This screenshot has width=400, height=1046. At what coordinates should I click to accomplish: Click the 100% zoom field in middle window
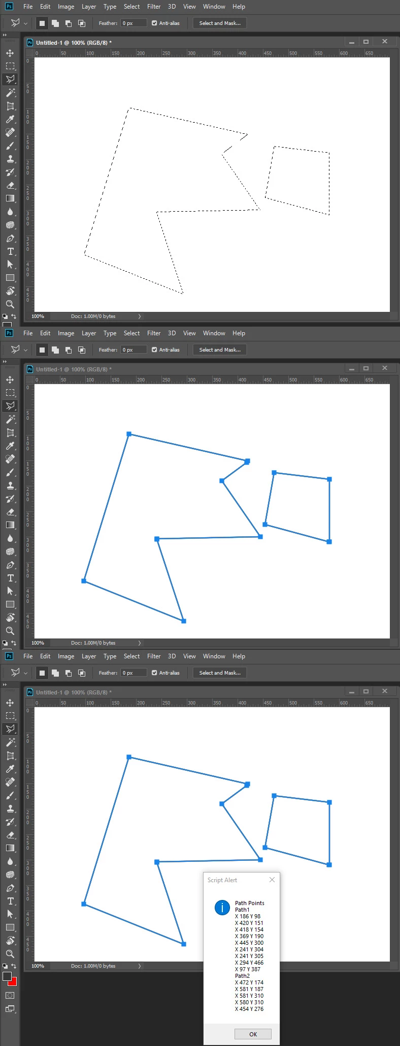pos(38,643)
